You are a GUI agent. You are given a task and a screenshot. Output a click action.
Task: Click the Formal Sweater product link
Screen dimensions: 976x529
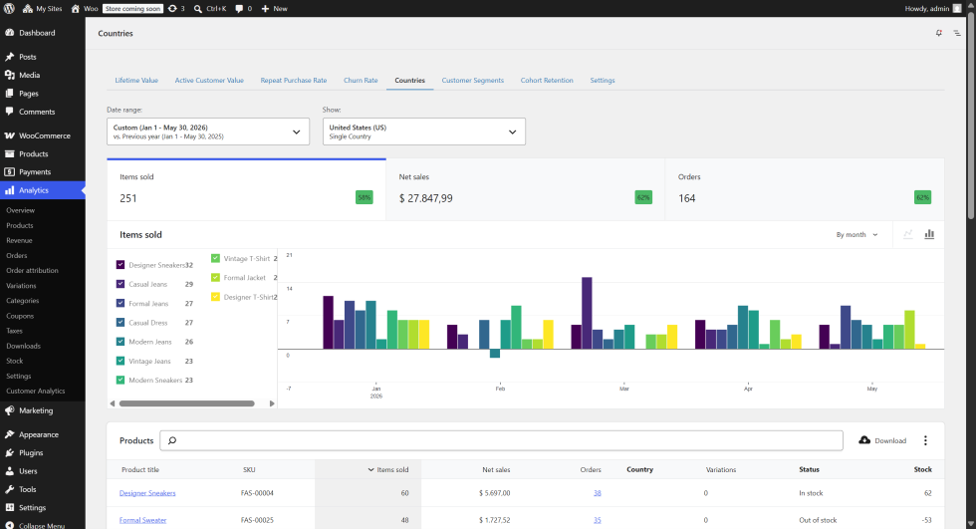click(x=142, y=520)
